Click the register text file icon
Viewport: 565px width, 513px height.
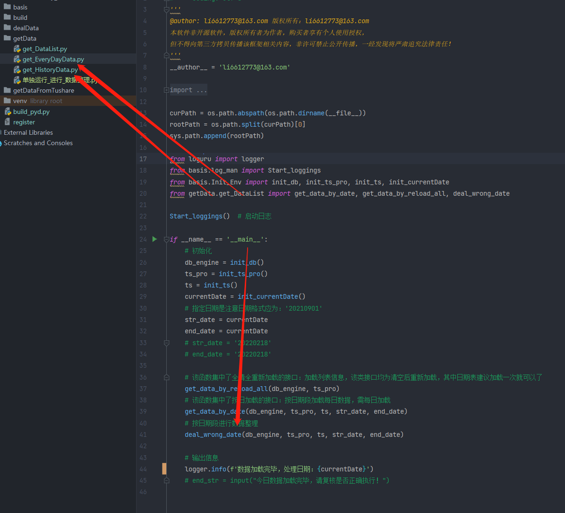point(8,122)
